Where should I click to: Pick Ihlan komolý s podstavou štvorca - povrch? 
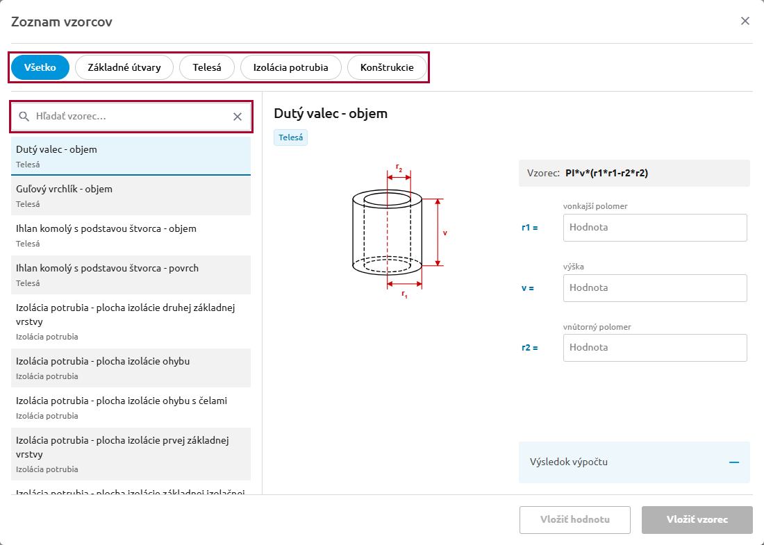[131, 275]
